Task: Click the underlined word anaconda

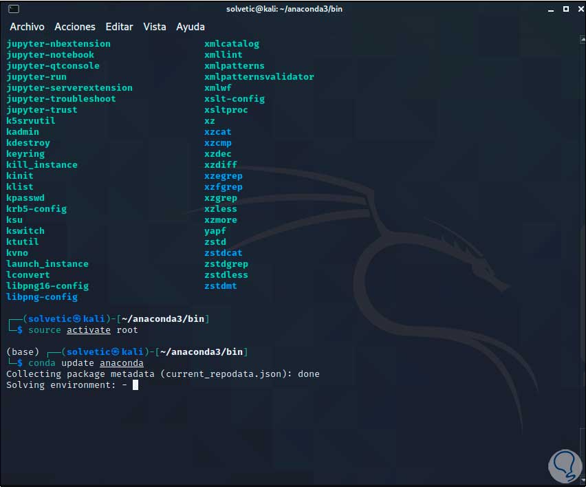Action: click(x=122, y=363)
